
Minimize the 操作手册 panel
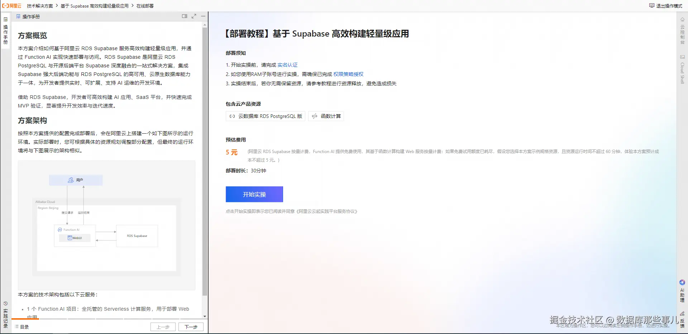pyautogui.click(x=203, y=16)
